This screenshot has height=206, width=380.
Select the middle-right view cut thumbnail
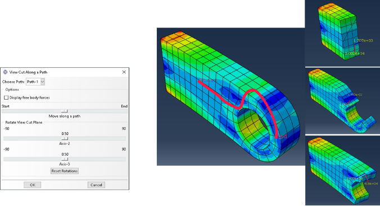click(x=342, y=101)
